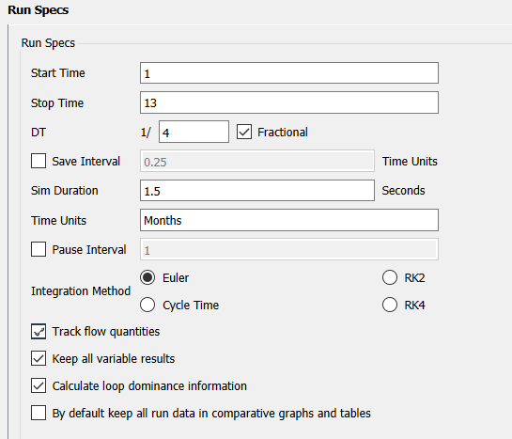The height and width of the screenshot is (439, 512).
Task: Click the DT denominator value field
Action: click(x=194, y=132)
